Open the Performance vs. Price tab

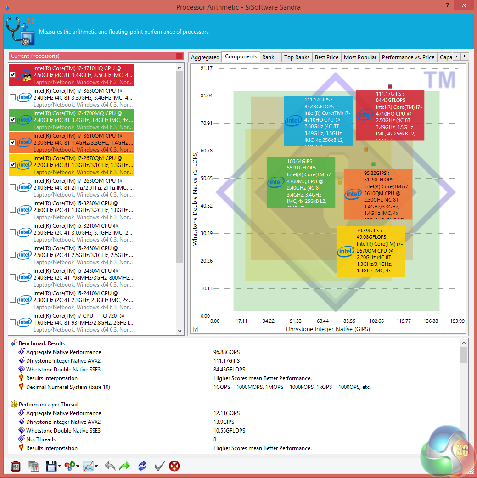pos(408,57)
